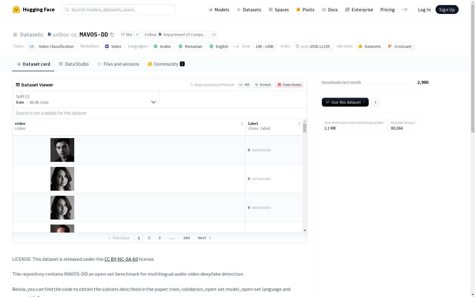Click the follower count 15

click(x=213, y=34)
